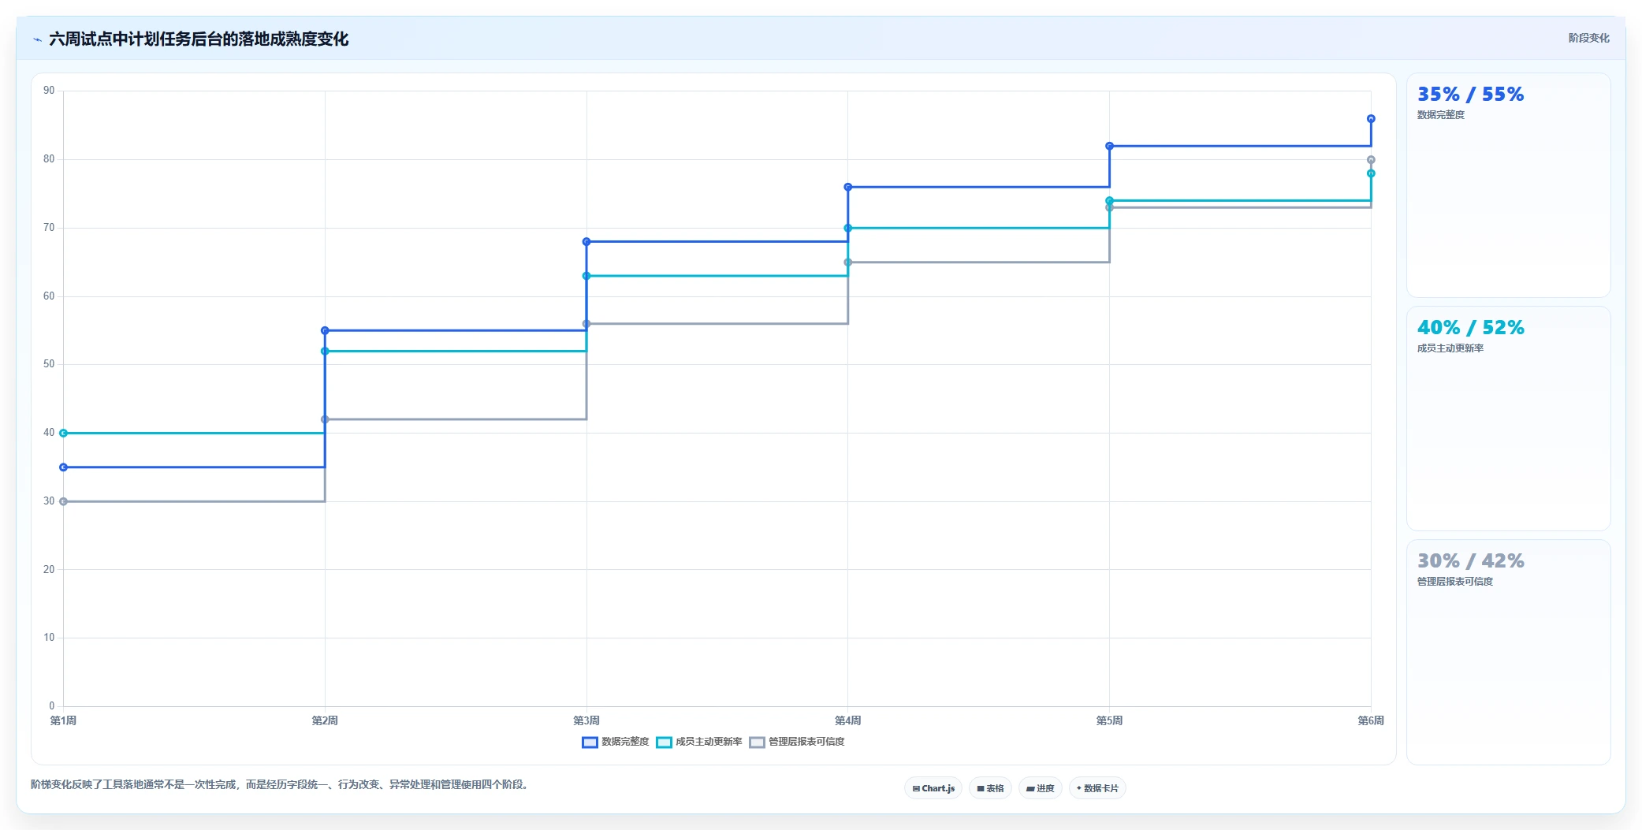The height and width of the screenshot is (830, 1642).
Task: Click 管理层报表可信度 point at 第2周 (42)
Action: point(325,419)
